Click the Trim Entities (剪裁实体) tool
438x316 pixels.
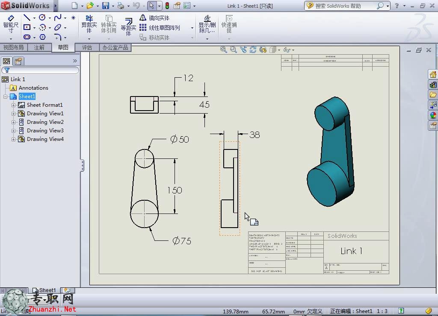(89, 24)
